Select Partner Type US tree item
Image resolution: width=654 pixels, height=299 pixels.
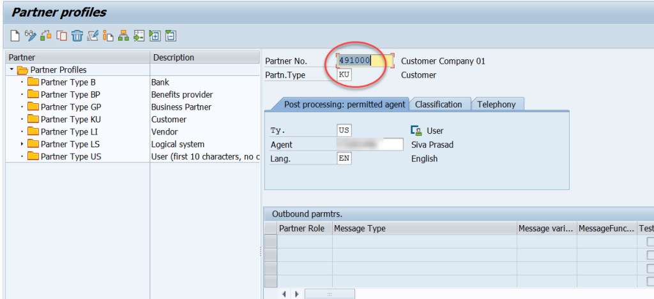(71, 157)
